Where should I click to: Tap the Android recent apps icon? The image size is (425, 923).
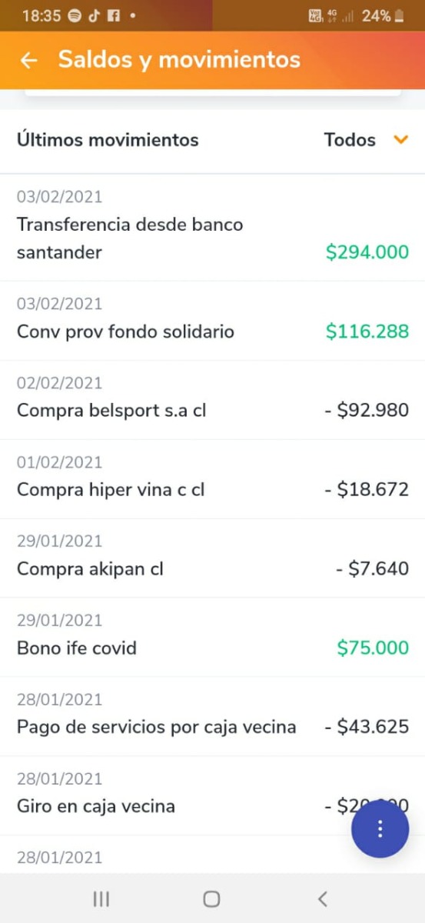click(101, 898)
